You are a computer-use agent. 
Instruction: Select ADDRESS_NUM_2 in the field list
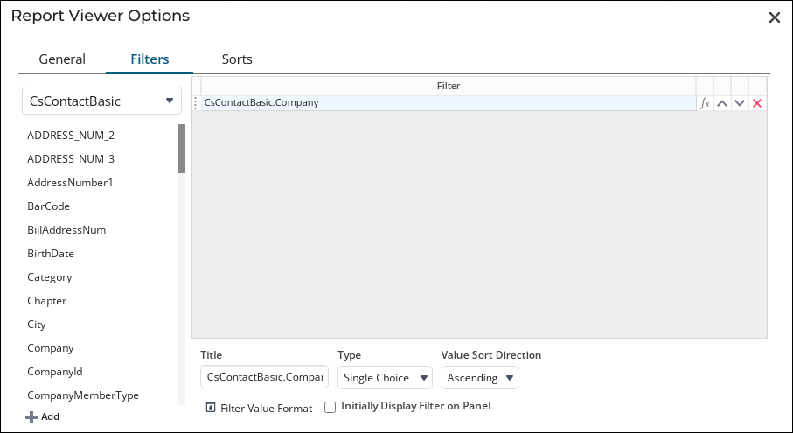pos(71,135)
